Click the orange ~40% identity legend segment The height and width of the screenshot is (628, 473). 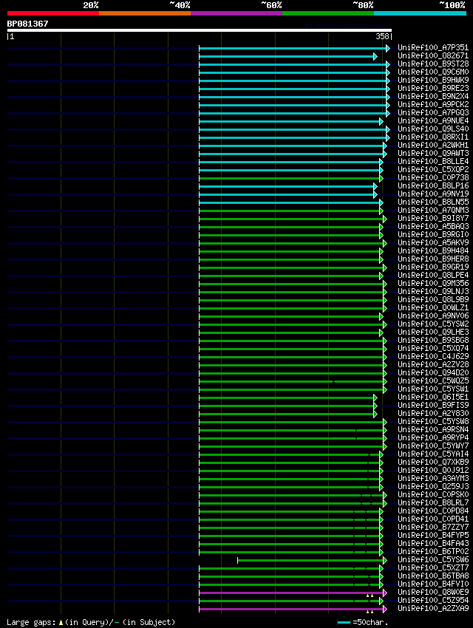145,13
